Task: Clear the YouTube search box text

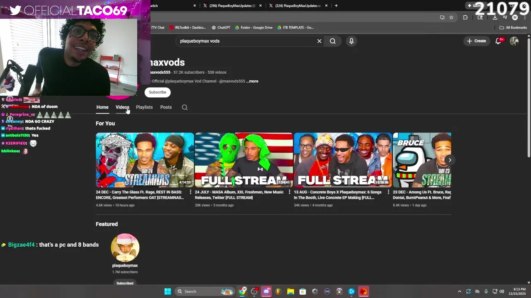Action: [319, 41]
